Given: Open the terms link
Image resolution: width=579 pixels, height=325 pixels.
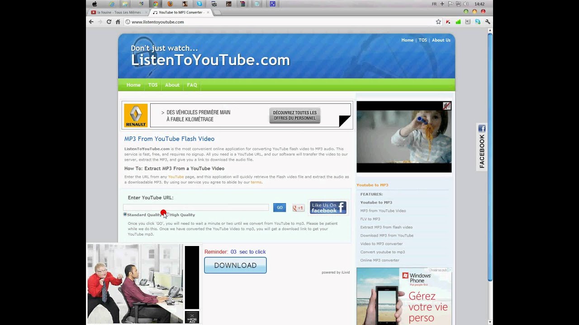Looking at the screenshot, I should point(256,182).
